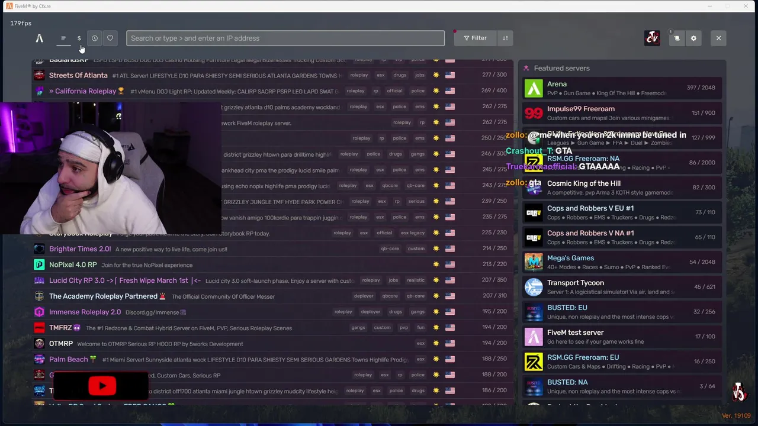Select OTMRP server entry

[272, 344]
